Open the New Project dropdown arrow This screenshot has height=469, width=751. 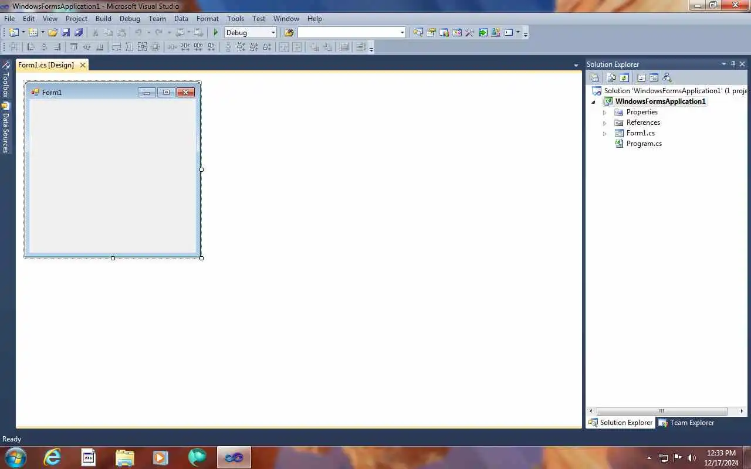tap(23, 32)
